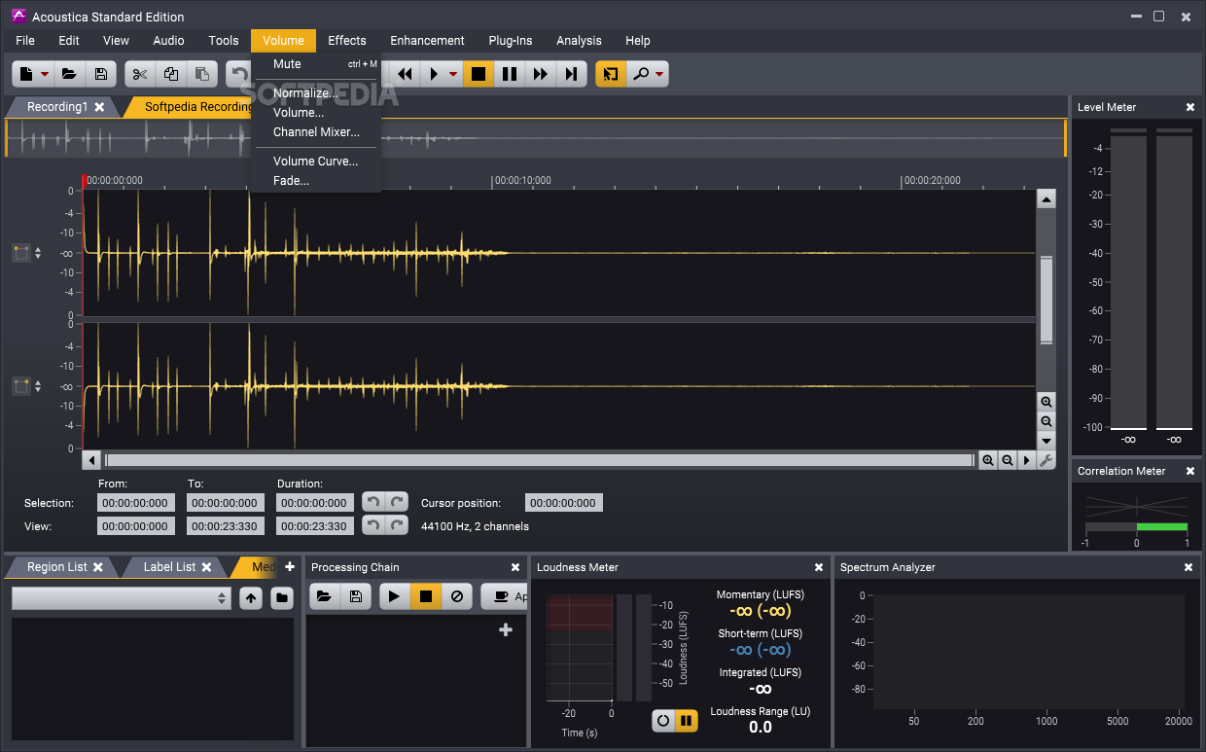Viewport: 1206px width, 752px height.
Task: Zoom in horizontally on the timeline
Action: (x=988, y=460)
